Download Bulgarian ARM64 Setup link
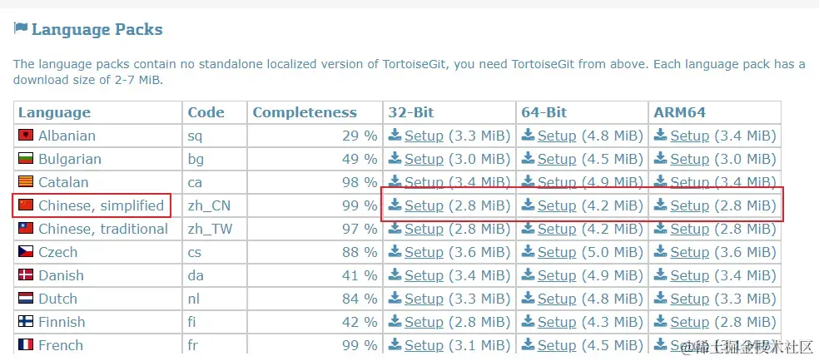This screenshot has height=361, width=819. [x=689, y=159]
